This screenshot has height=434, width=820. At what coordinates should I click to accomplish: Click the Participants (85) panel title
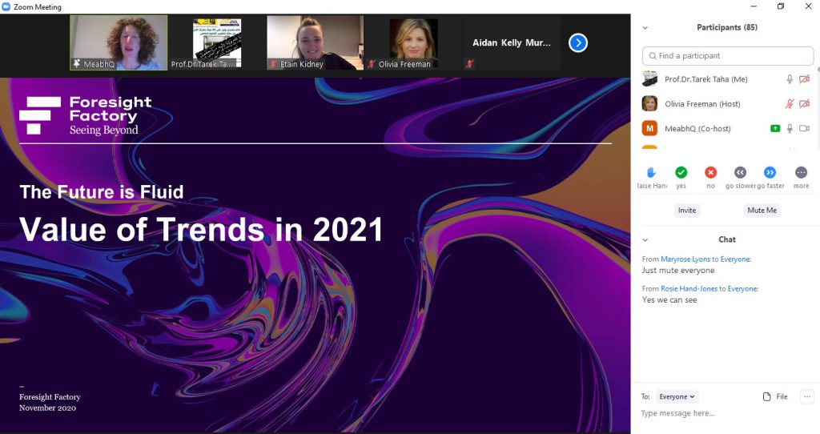coord(727,27)
